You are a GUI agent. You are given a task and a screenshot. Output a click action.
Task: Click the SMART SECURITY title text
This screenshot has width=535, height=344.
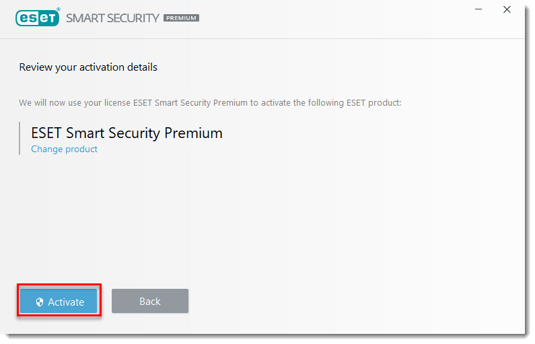click(112, 18)
